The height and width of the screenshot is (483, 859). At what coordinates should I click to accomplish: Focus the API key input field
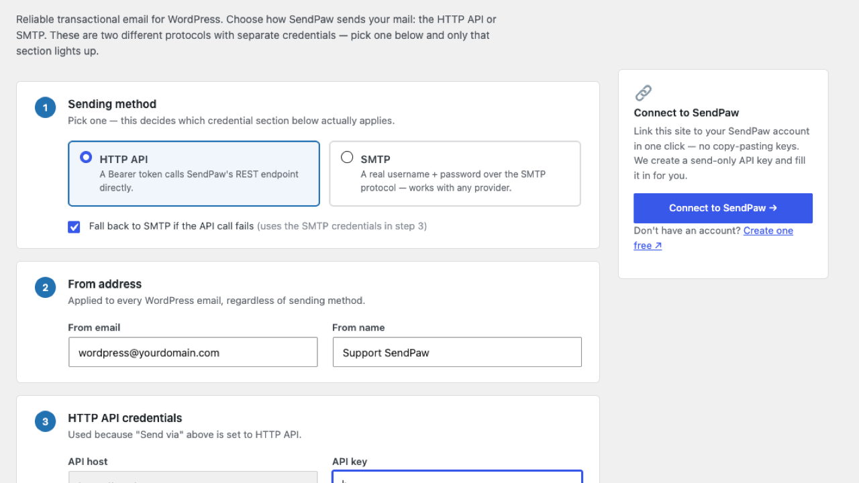coord(457,477)
